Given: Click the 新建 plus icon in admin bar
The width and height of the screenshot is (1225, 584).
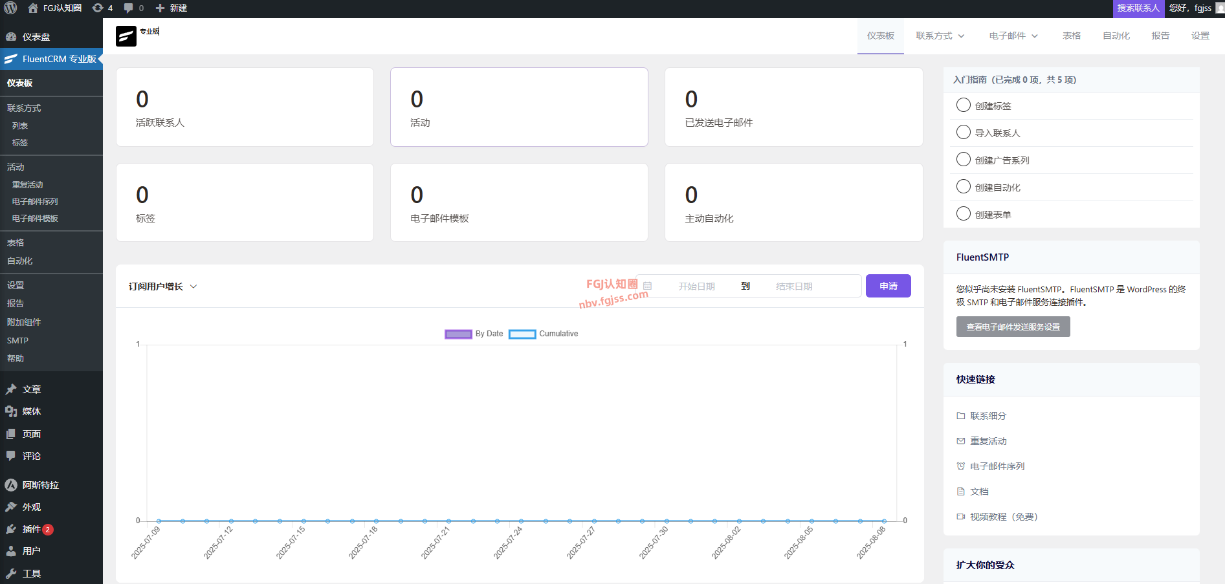Looking at the screenshot, I should 160,8.
